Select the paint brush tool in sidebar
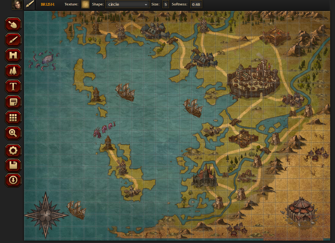Viewport: 335px width, 243px height. pos(13,40)
